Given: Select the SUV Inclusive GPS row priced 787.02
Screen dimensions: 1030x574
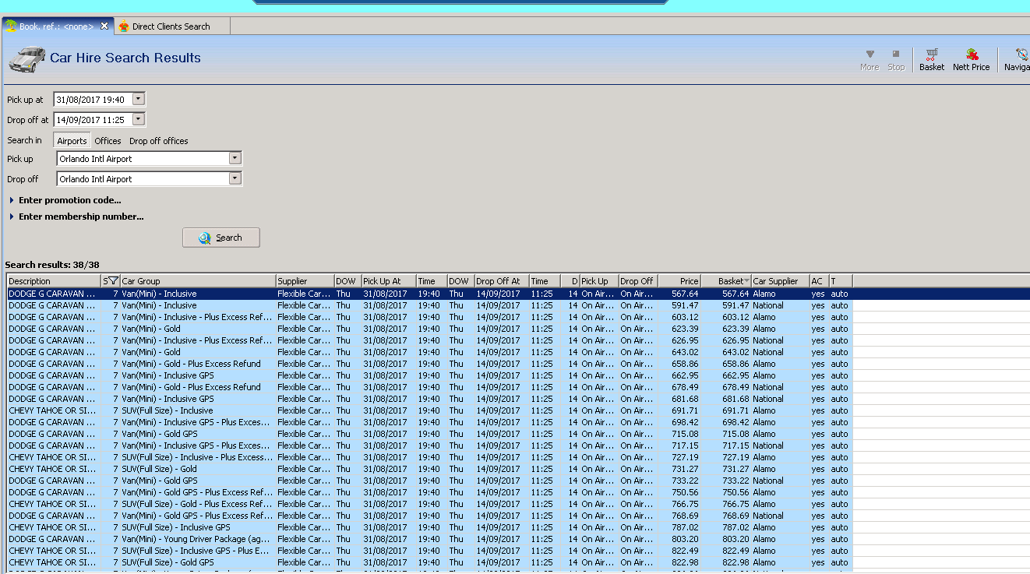Looking at the screenshot, I should 429,527.
